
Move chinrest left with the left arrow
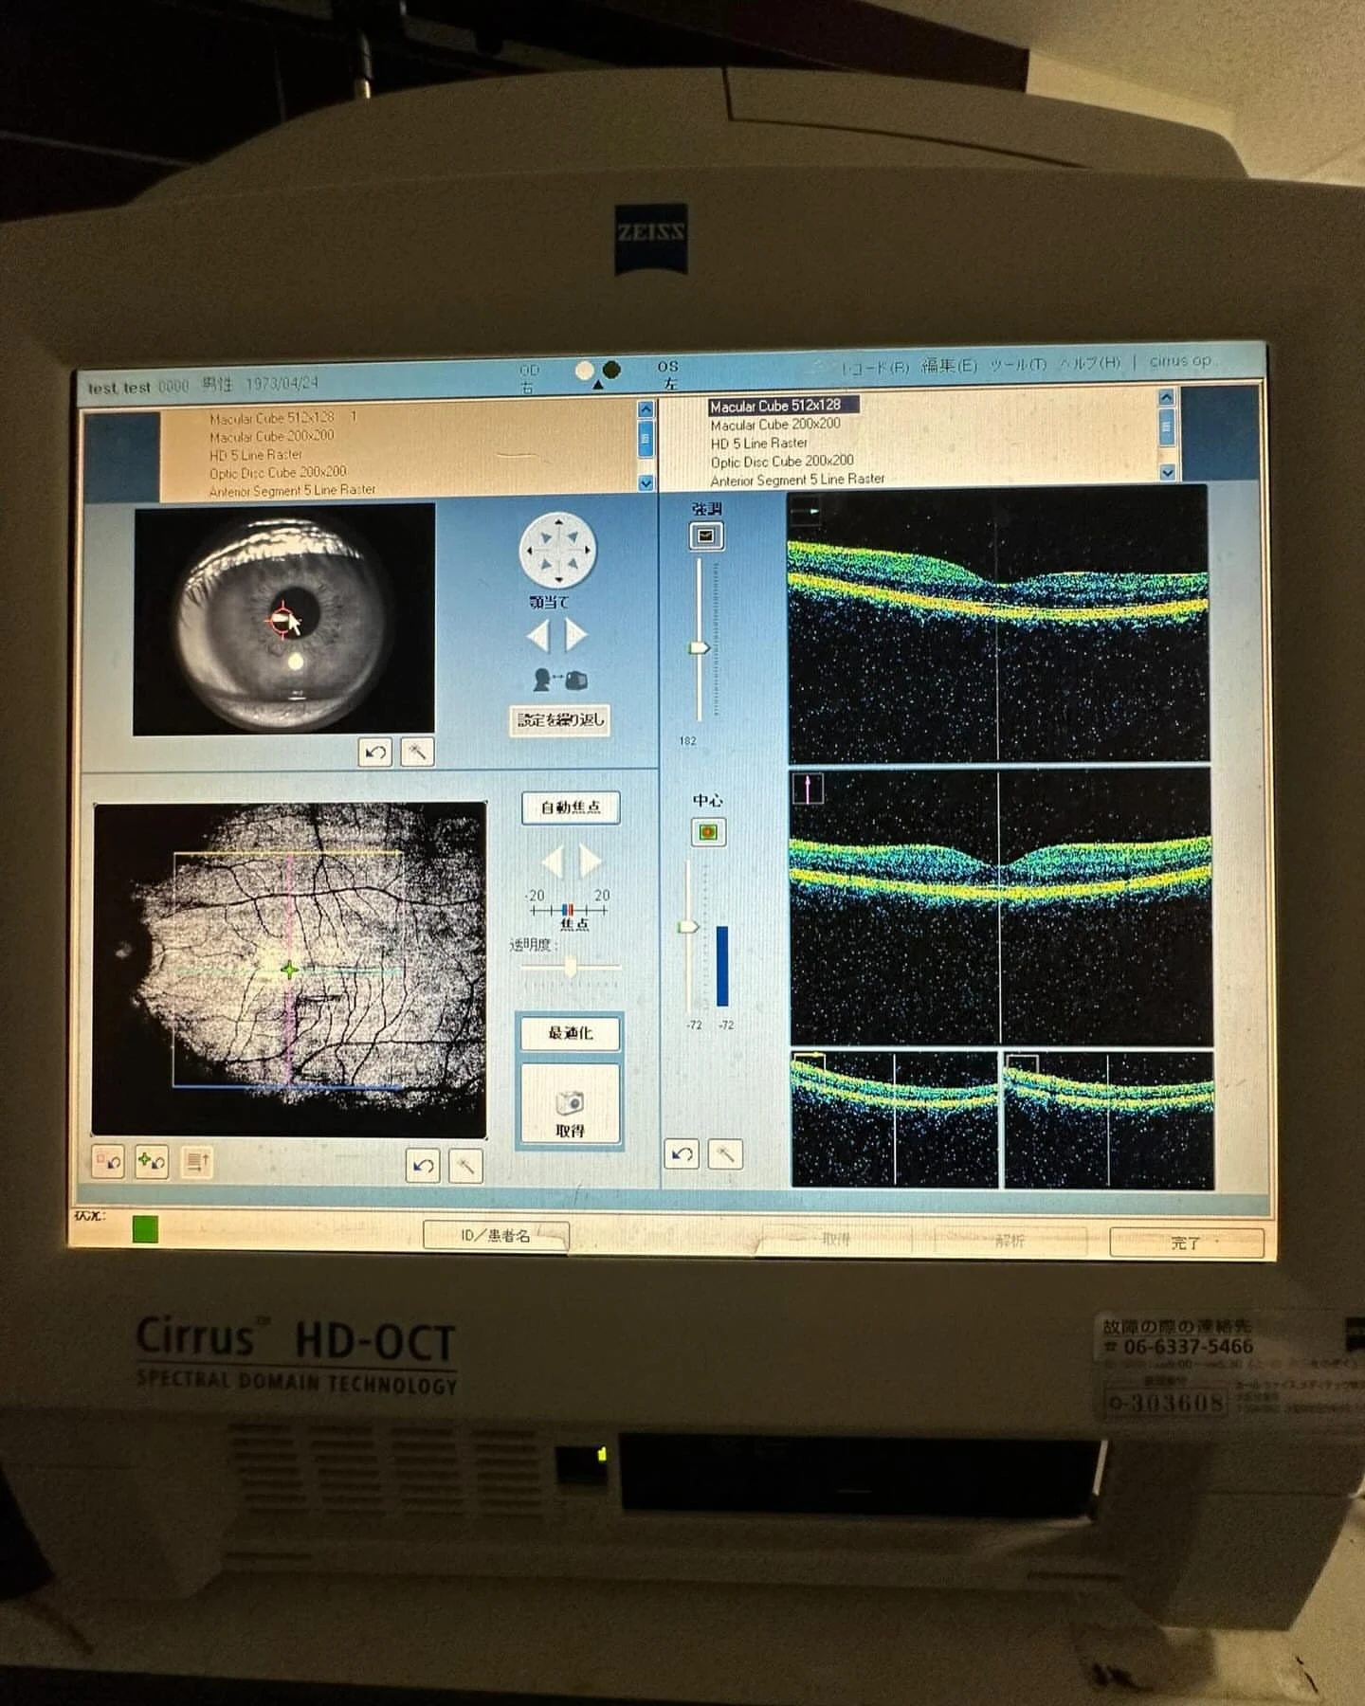click(537, 635)
